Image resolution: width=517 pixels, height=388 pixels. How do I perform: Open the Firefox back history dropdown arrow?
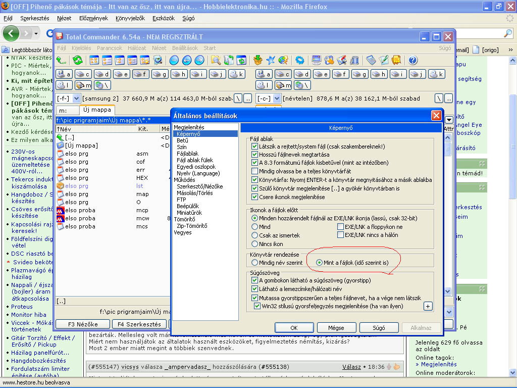(x=36, y=33)
